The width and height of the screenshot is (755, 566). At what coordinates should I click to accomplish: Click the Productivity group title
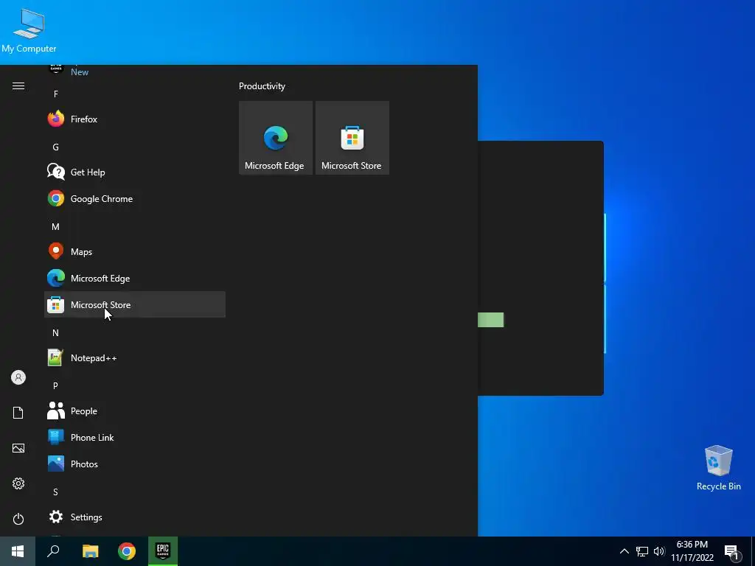click(x=262, y=86)
